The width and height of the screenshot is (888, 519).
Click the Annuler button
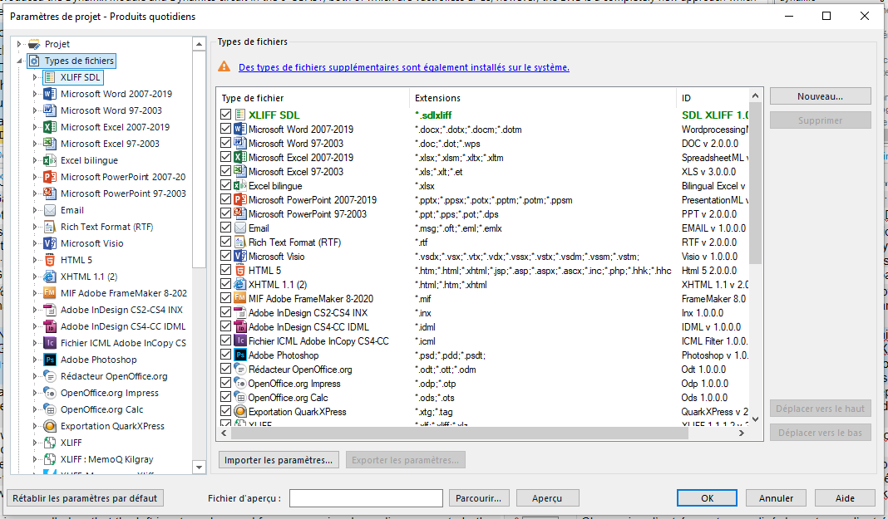tap(776, 498)
